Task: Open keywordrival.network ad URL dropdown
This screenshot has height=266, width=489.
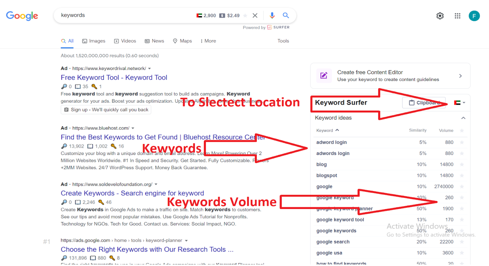Action: point(149,69)
